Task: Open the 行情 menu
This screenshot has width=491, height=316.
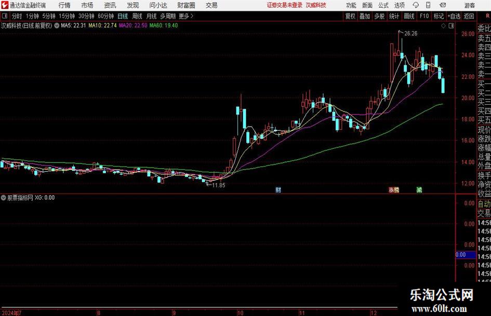Action: coord(64,5)
